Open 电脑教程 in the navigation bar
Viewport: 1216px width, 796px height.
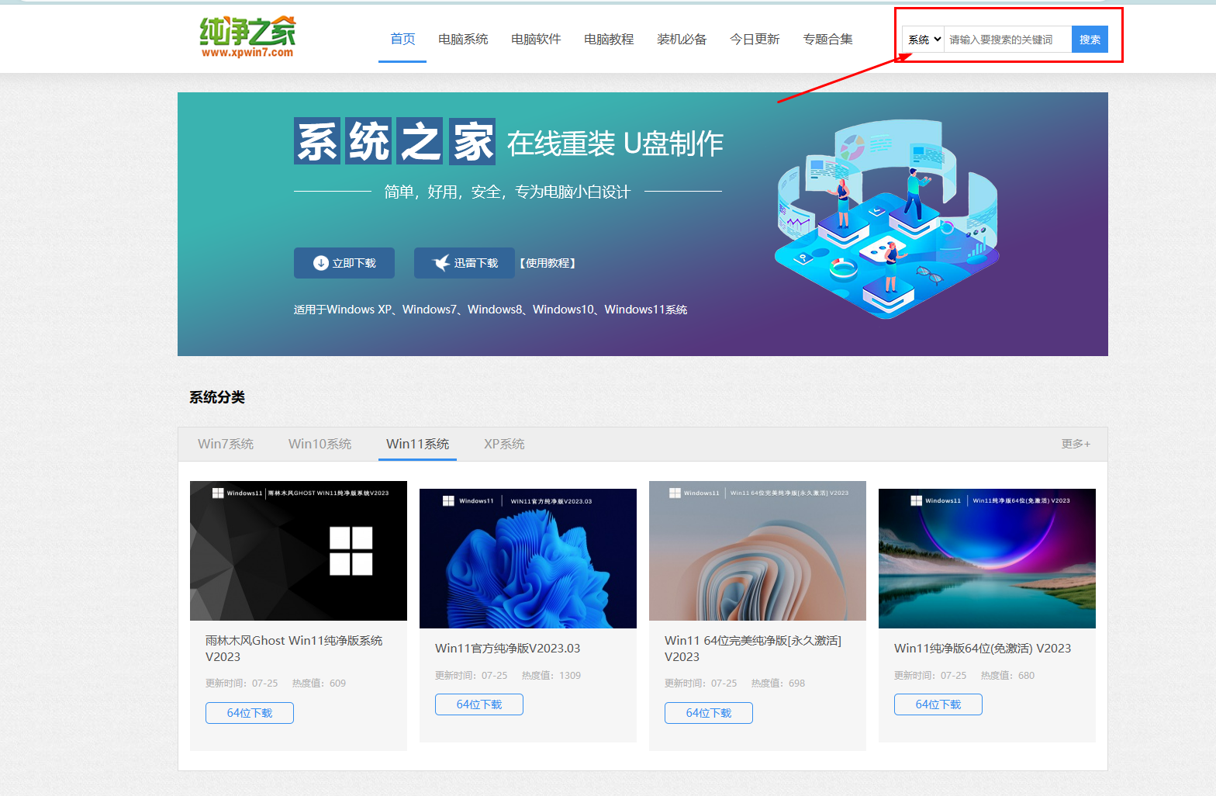(x=609, y=39)
